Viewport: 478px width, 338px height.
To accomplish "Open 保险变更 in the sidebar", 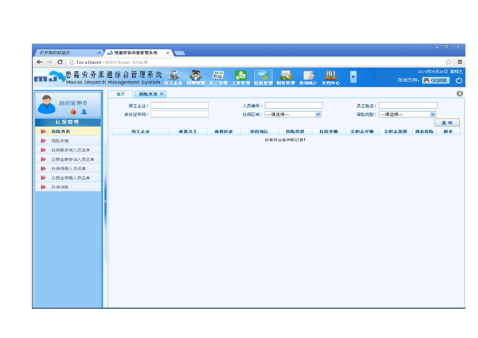I will [68, 131].
